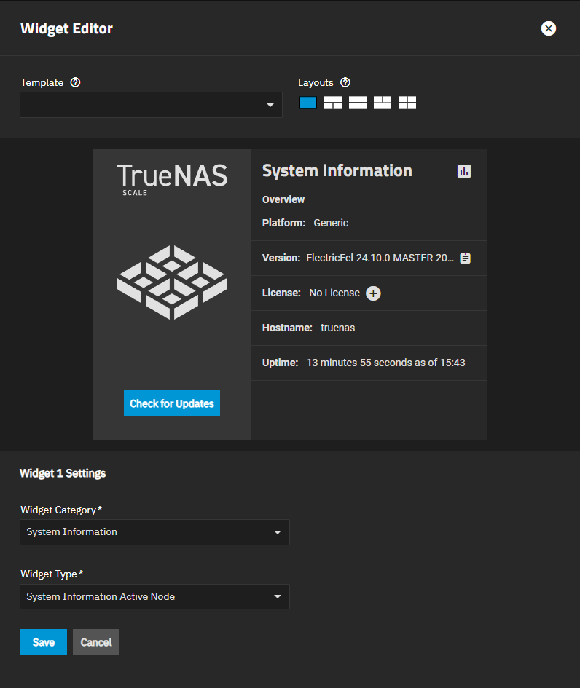
Task: Choose layout with two top, one bottom panes
Action: click(383, 103)
